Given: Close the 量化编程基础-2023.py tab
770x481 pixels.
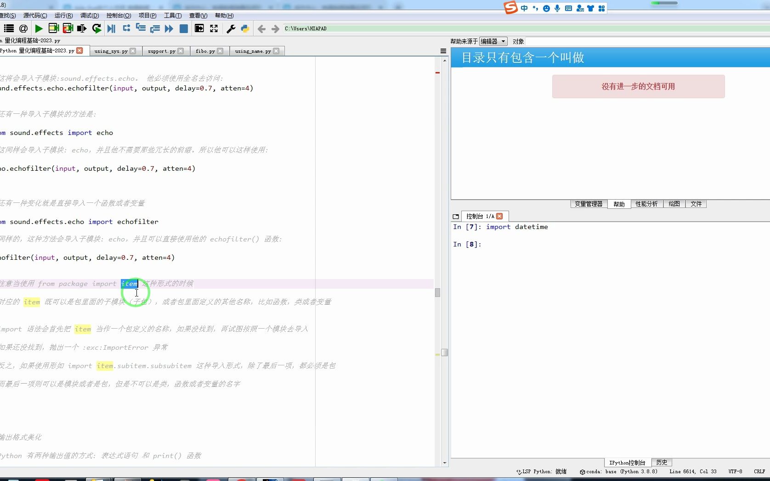Looking at the screenshot, I should (80, 50).
